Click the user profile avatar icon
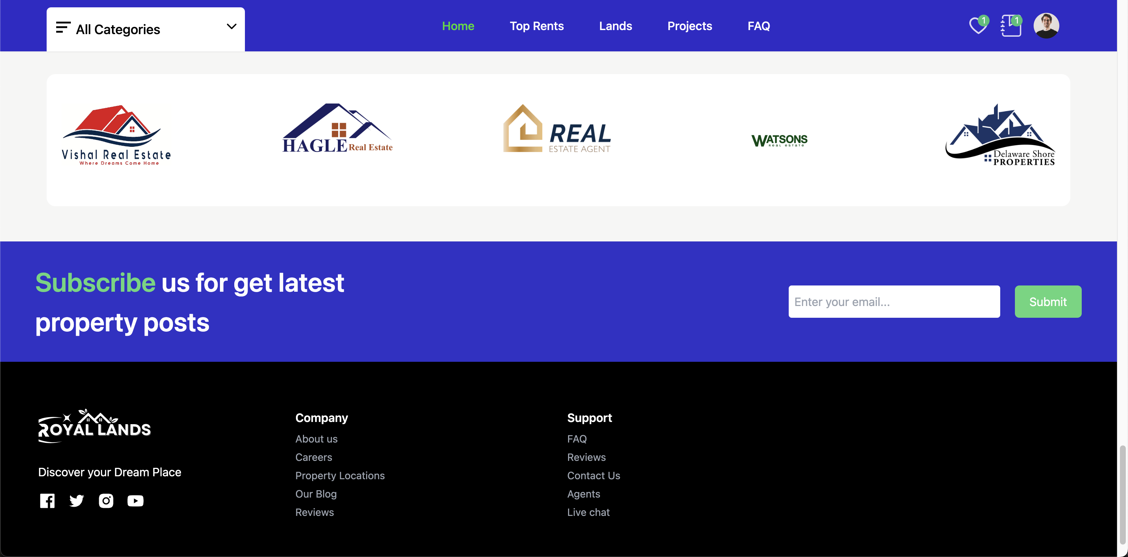This screenshot has height=557, width=1128. coord(1047,25)
